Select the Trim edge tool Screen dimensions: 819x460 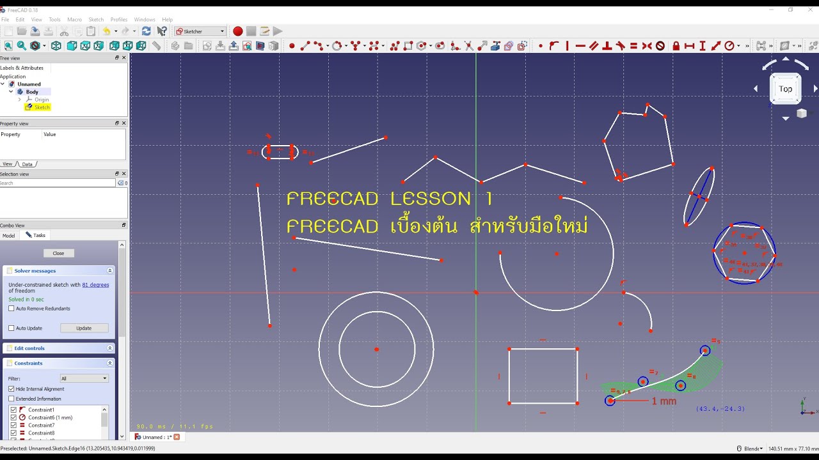[468, 46]
